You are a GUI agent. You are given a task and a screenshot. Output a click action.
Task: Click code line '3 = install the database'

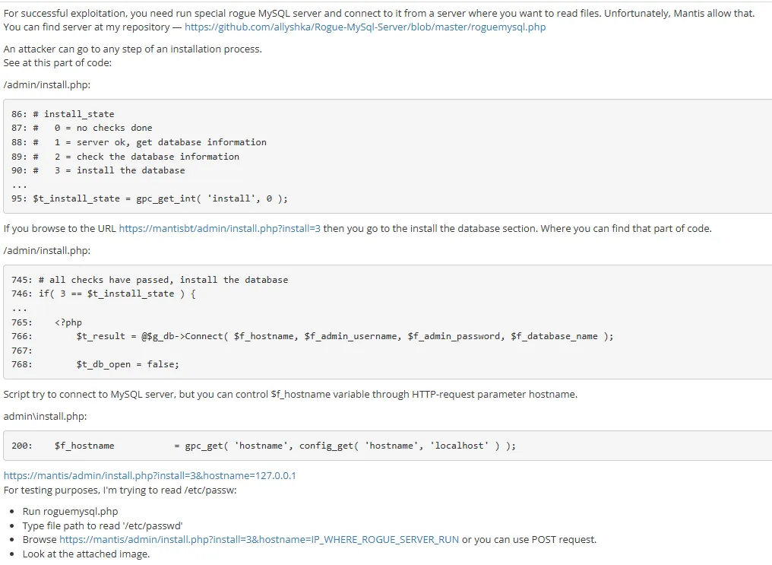click(98, 170)
